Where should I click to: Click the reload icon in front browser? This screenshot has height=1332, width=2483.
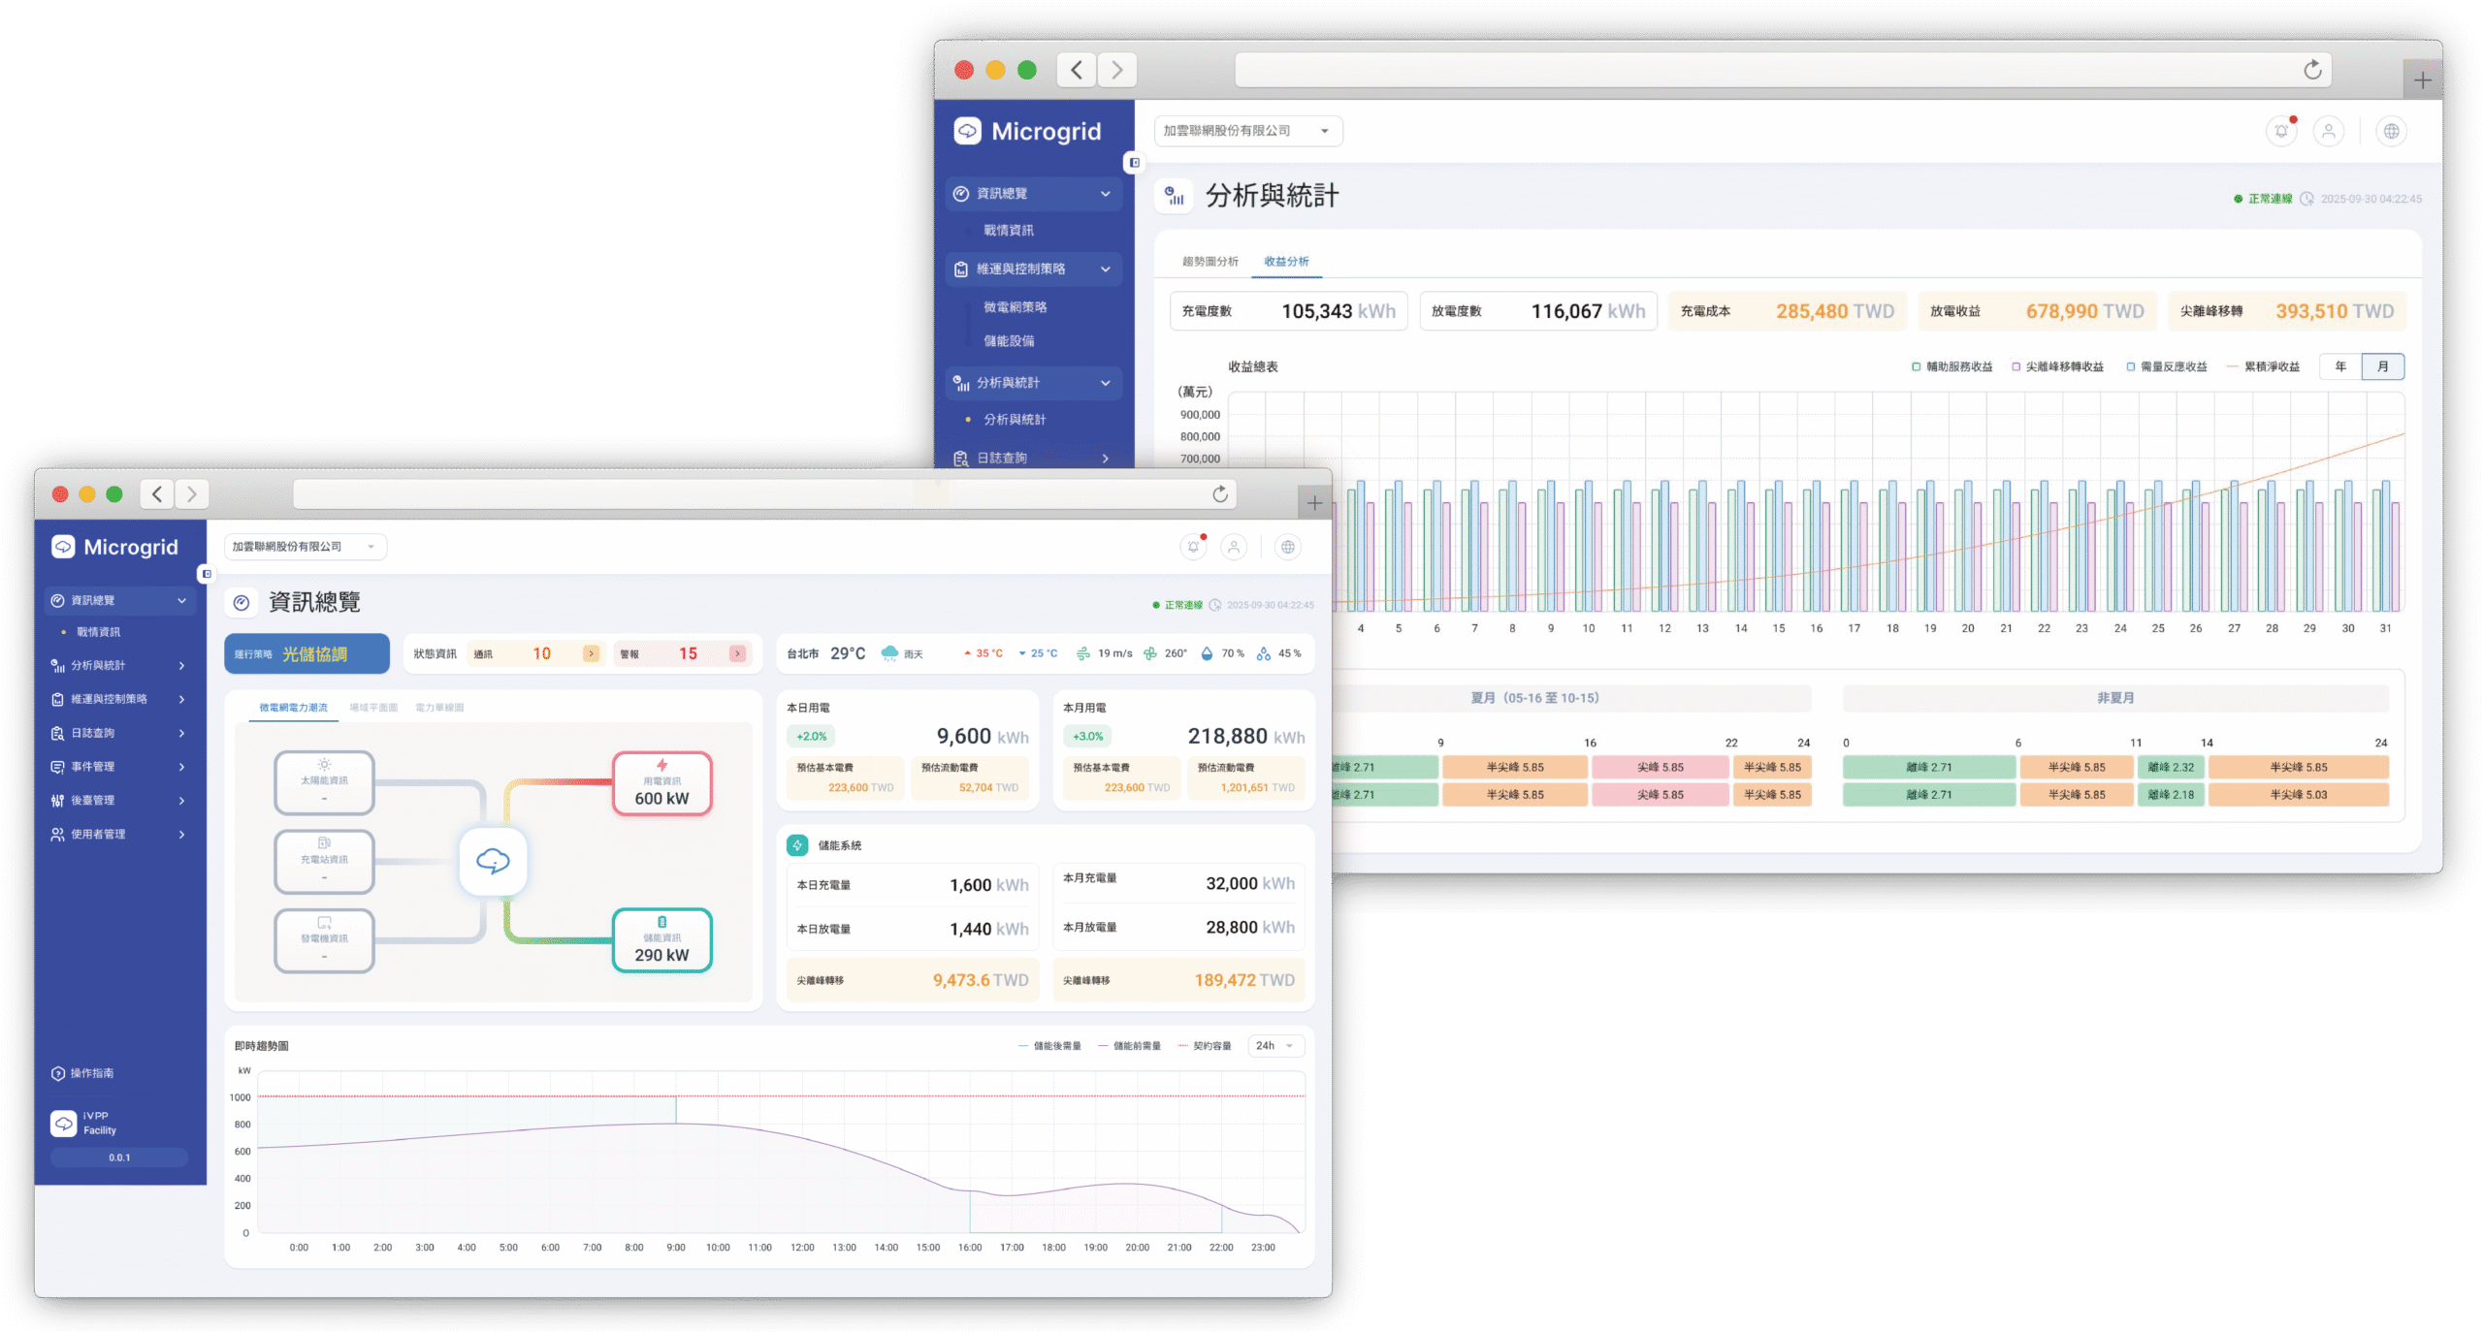pyautogui.click(x=1220, y=494)
